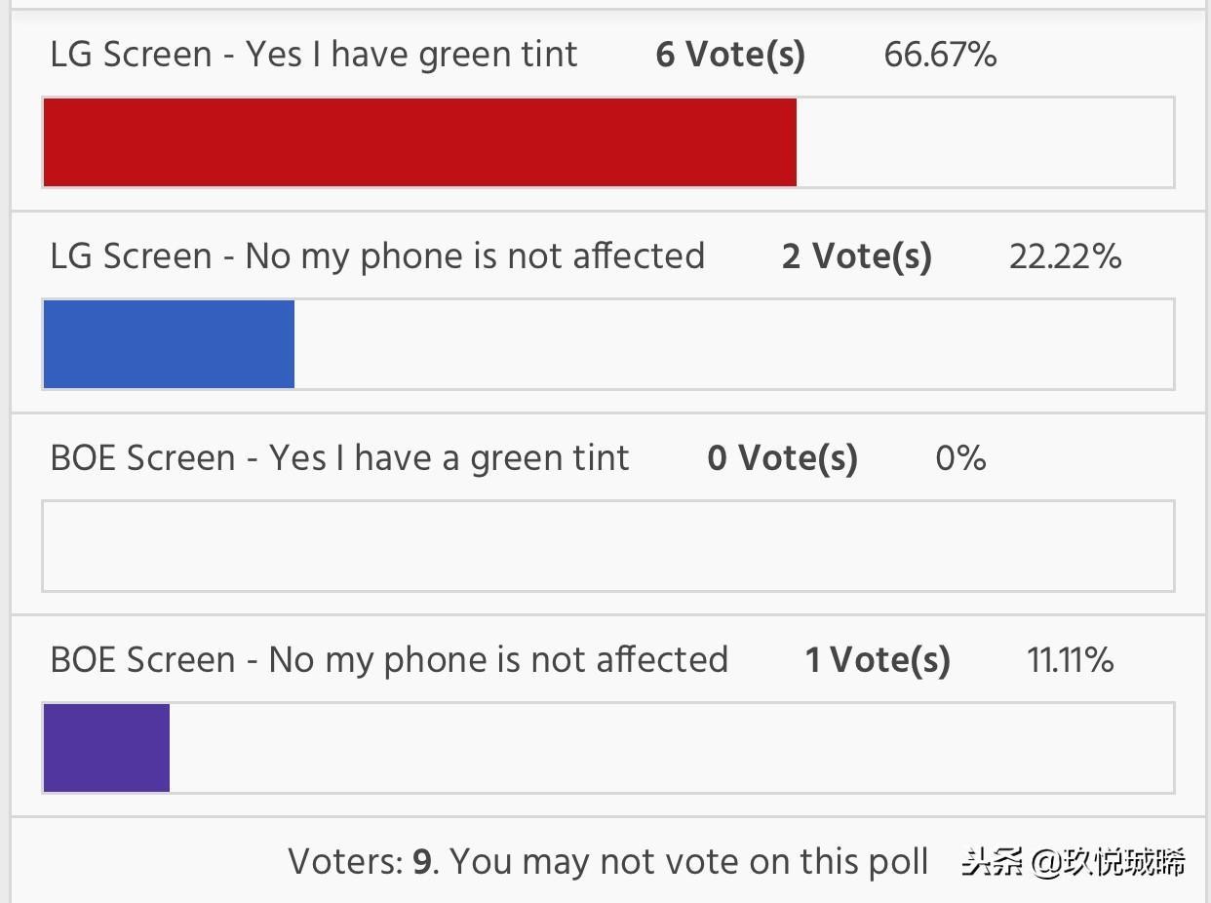Select "BOE Screen - No my phone is not affected"
The image size is (1211, 903).
point(389,660)
